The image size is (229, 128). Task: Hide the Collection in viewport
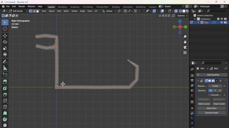click(x=222, y=19)
